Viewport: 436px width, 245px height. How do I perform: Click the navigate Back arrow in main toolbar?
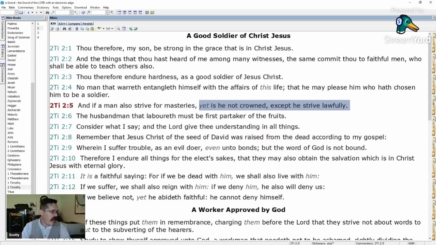click(x=28, y=13)
